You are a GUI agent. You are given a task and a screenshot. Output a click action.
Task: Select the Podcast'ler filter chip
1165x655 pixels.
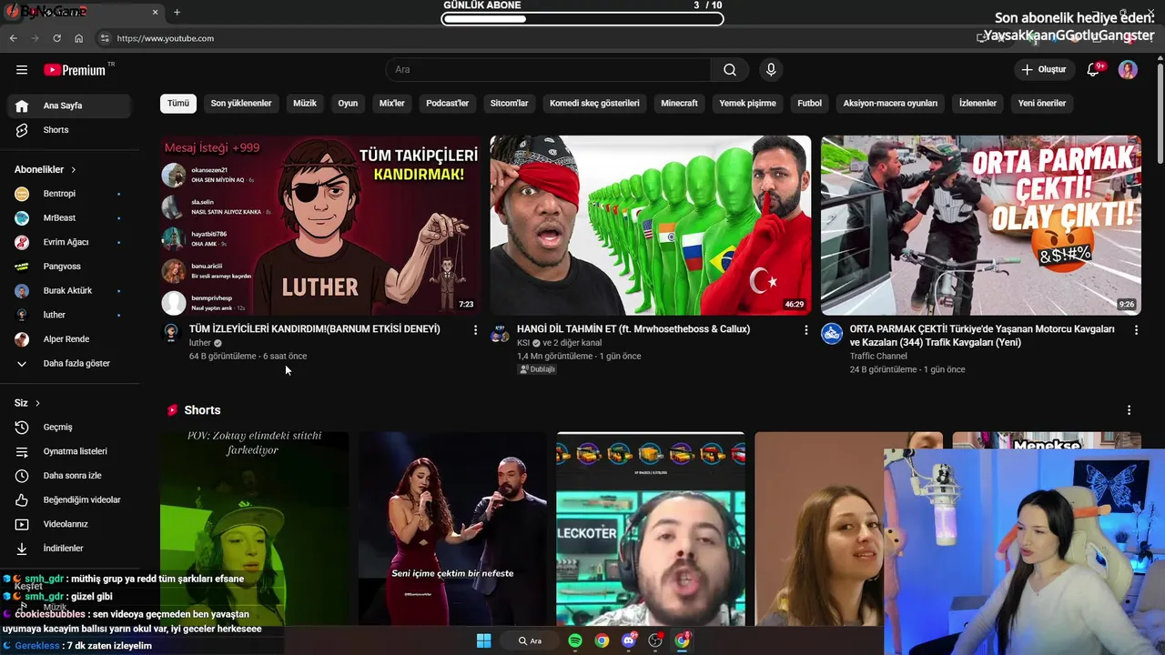pos(448,103)
